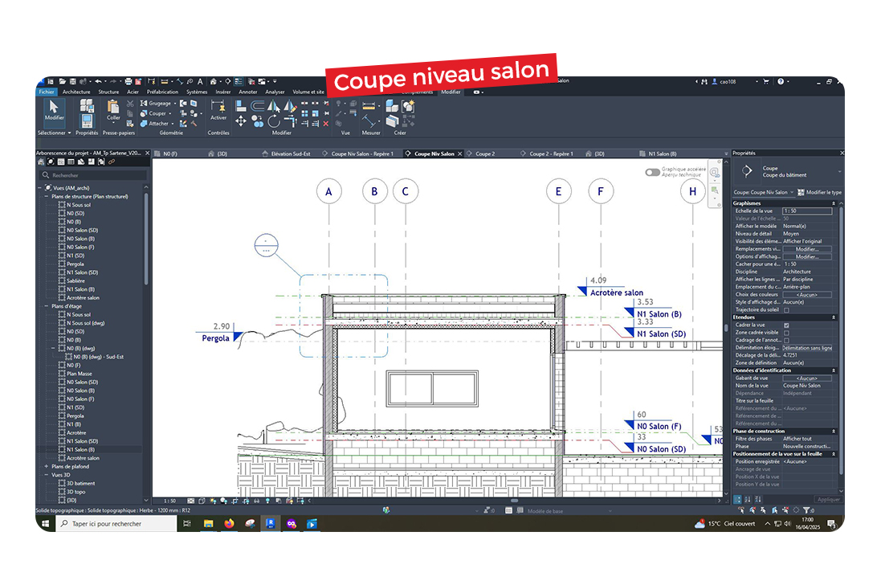Click the save icon in the quick access toolbar
The image size is (881, 581).
point(72,81)
